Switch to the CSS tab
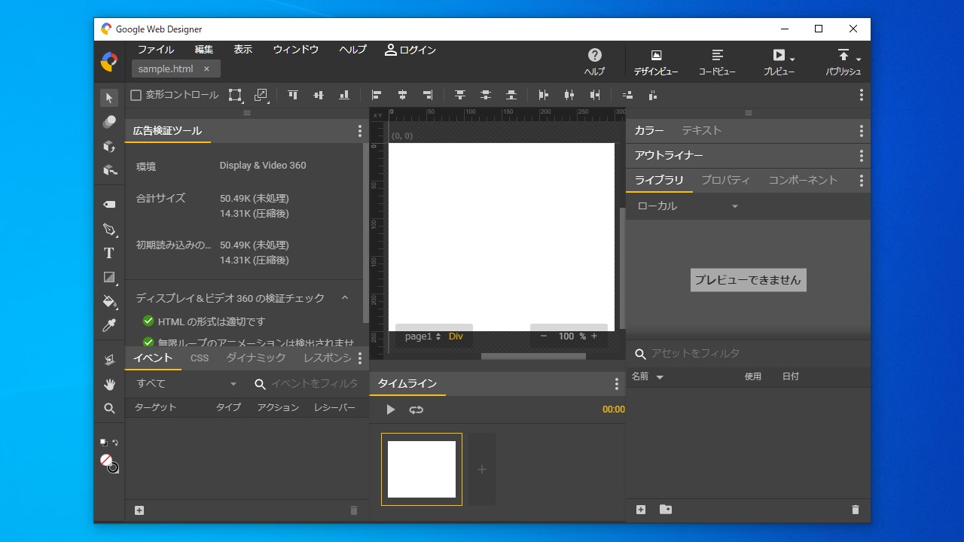 click(x=200, y=358)
